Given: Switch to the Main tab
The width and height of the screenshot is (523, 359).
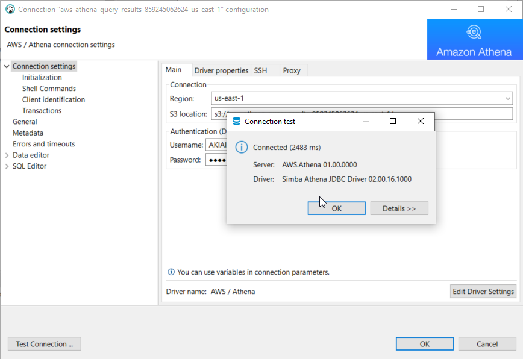Looking at the screenshot, I should point(174,70).
